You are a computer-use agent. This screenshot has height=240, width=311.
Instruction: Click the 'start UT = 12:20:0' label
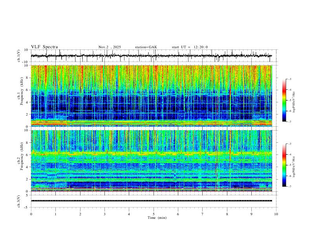point(190,47)
